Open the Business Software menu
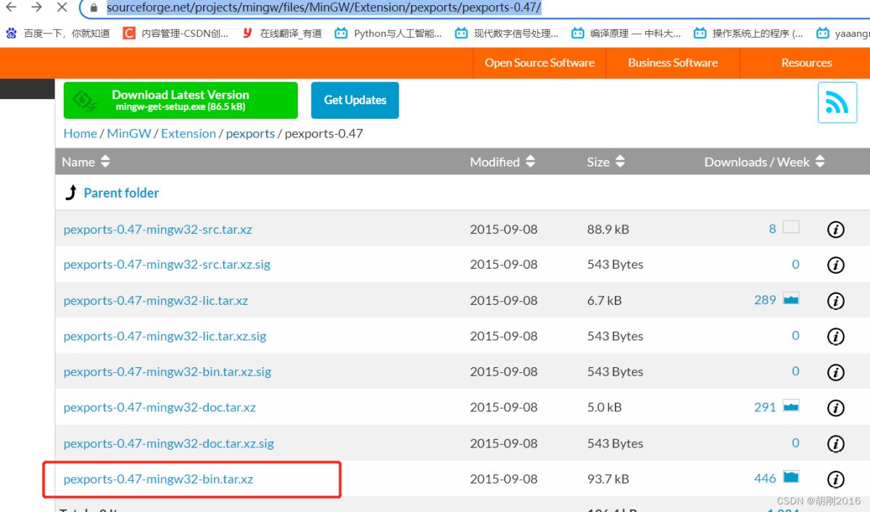 673,63
